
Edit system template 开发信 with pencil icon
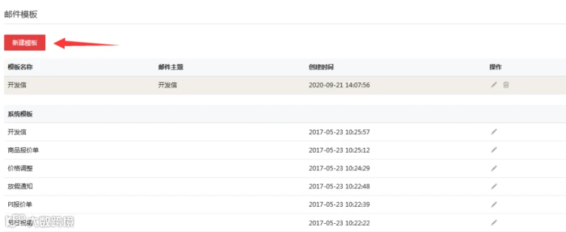(x=494, y=132)
